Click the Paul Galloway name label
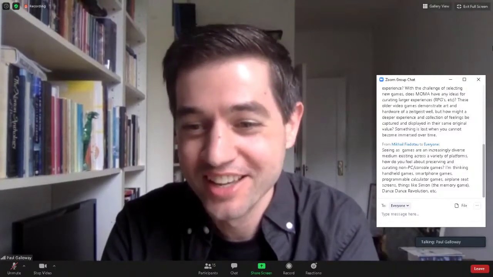 (x=19, y=258)
